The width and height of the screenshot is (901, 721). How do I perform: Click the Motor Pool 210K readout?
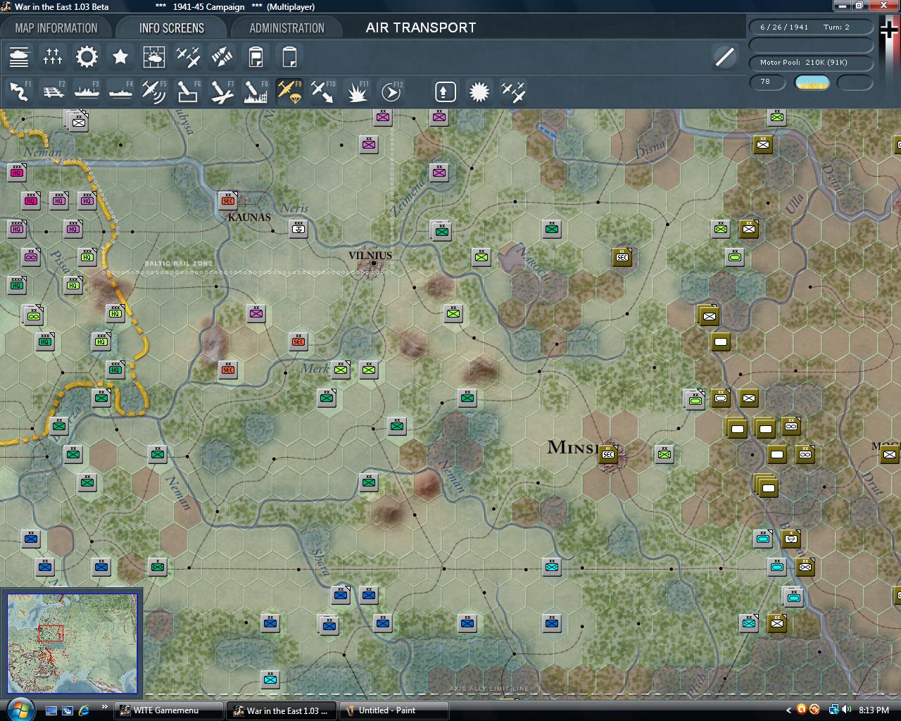click(811, 63)
